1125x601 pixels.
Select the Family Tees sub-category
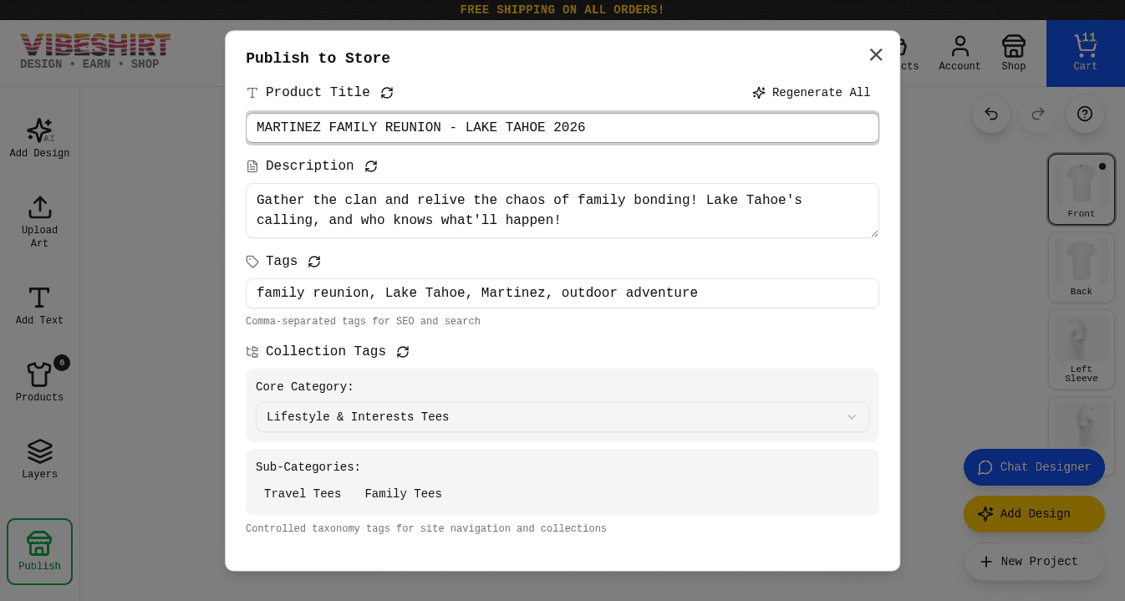click(x=403, y=494)
